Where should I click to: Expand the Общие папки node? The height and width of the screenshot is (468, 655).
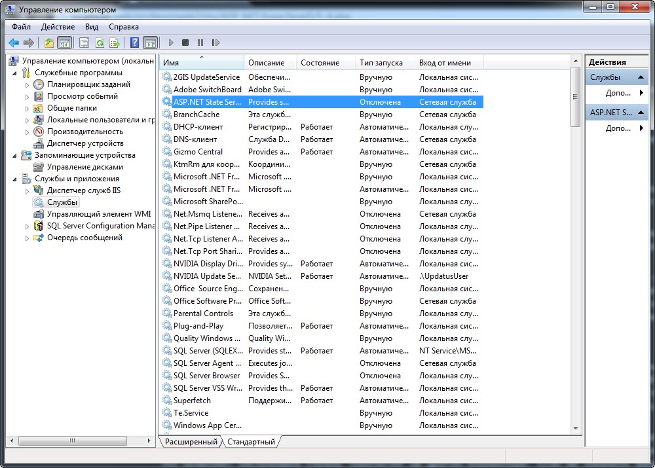pos(27,109)
